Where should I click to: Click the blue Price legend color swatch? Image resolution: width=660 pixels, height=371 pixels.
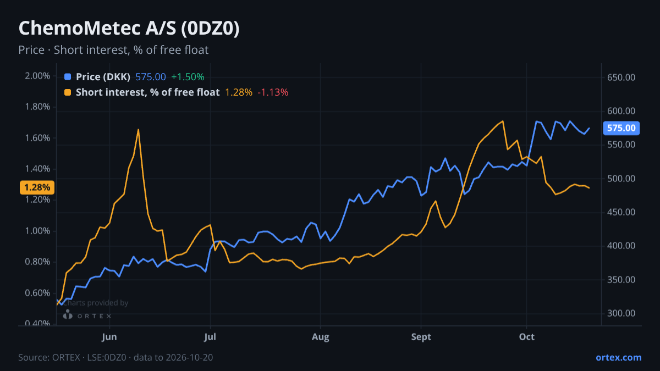(68, 77)
